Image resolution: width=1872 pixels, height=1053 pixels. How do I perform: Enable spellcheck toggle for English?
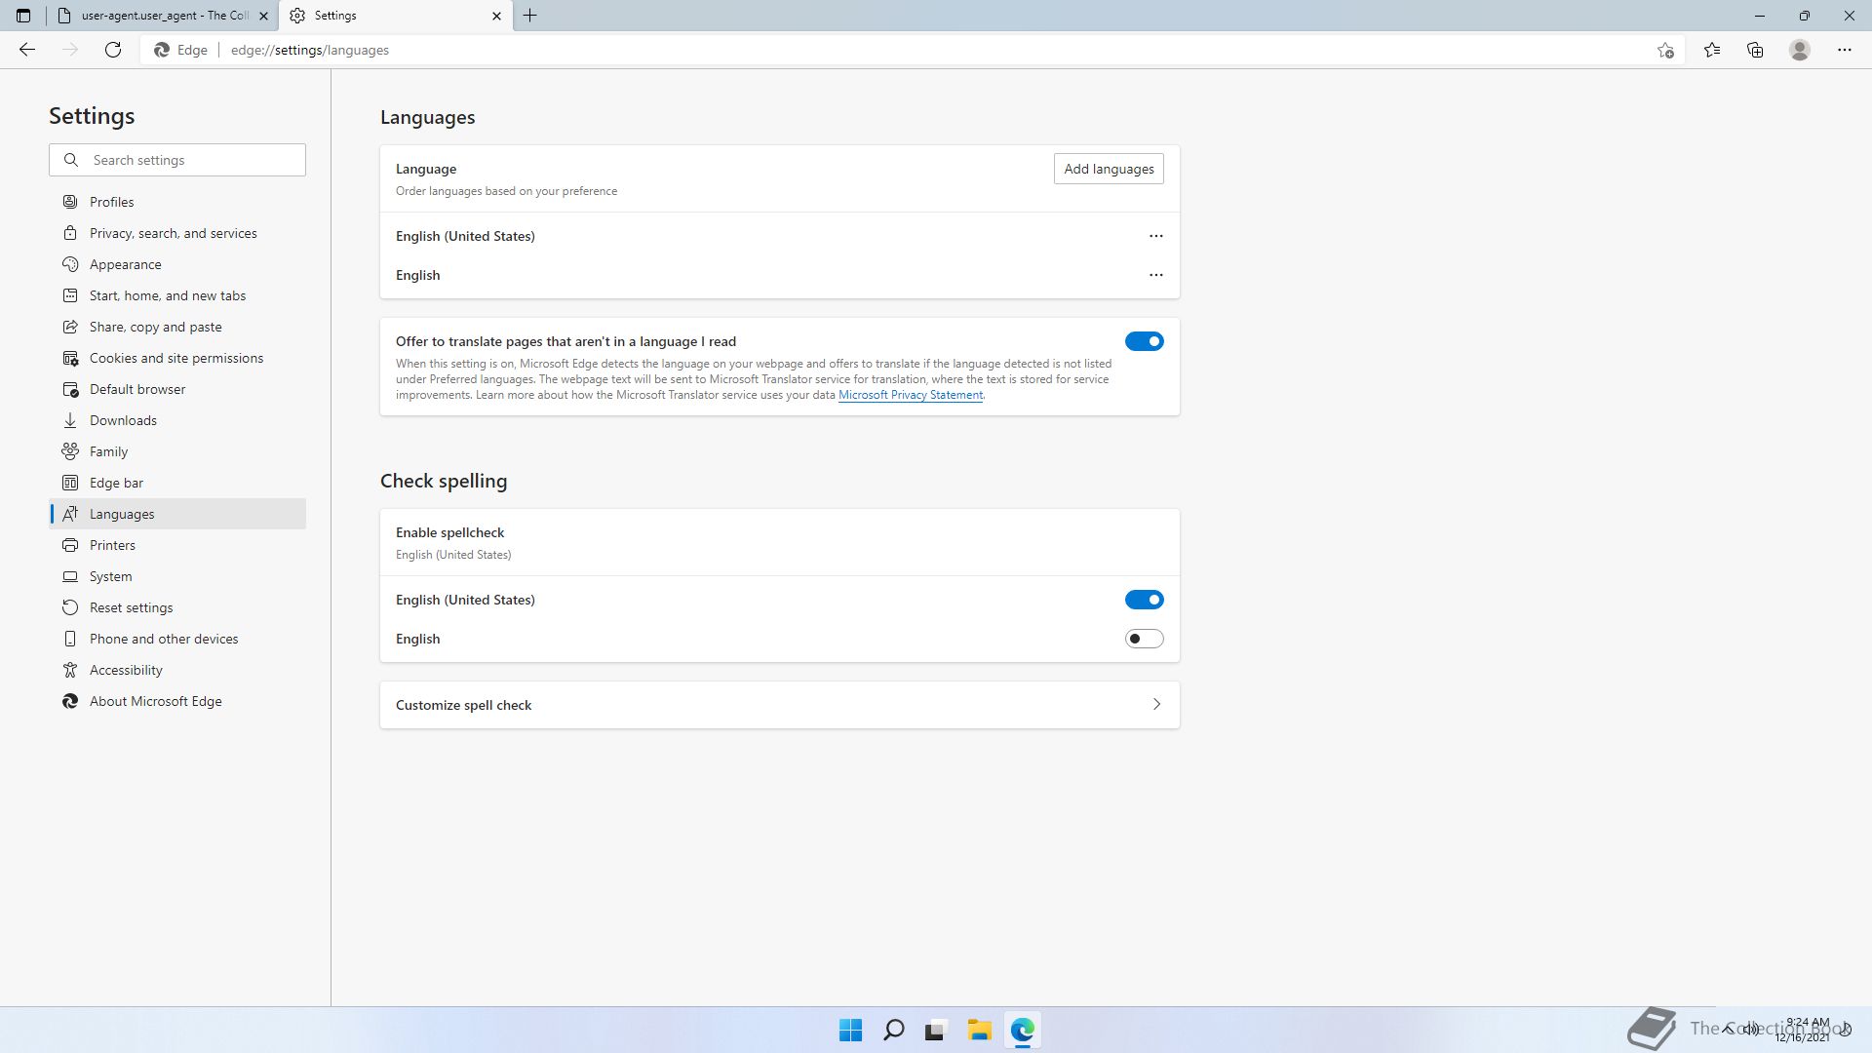(x=1144, y=639)
